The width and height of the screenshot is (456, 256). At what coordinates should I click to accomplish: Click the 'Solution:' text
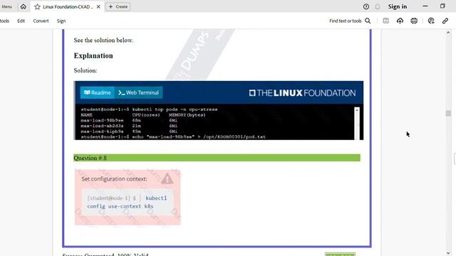85,70
